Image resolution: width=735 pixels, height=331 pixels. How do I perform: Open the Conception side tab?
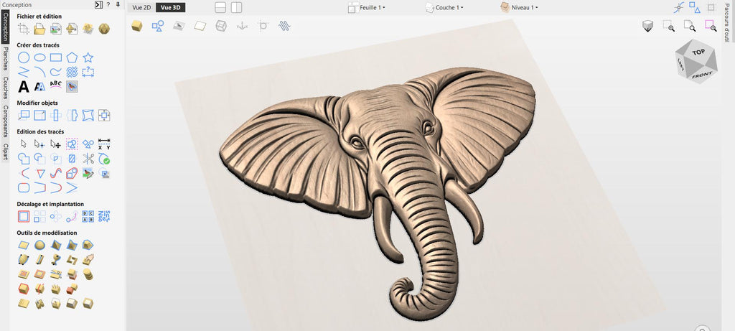tap(5, 26)
